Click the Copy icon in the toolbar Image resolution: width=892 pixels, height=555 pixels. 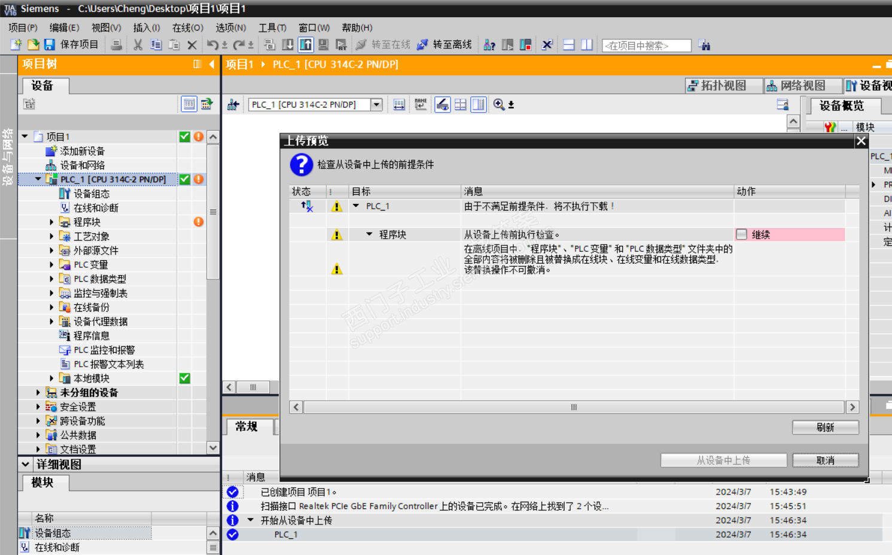pyautogui.click(x=156, y=45)
